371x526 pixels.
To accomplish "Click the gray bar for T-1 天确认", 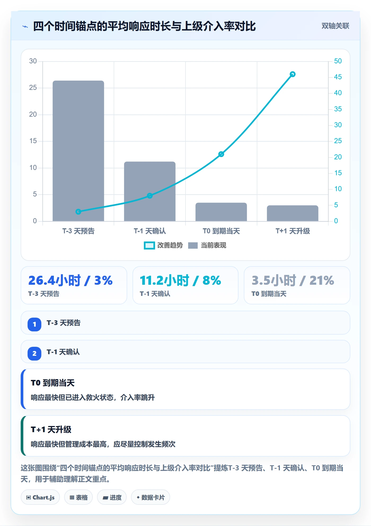I will 150,191.
